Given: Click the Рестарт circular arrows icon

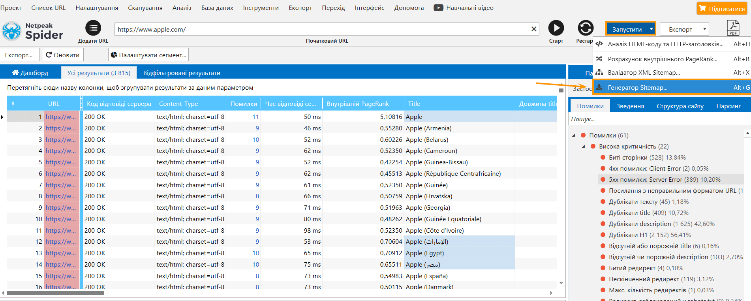Looking at the screenshot, I should click(586, 28).
